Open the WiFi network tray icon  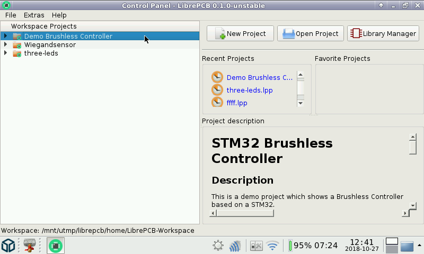pos(272,246)
